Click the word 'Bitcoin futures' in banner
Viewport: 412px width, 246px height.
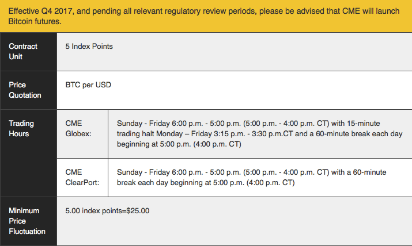click(35, 21)
